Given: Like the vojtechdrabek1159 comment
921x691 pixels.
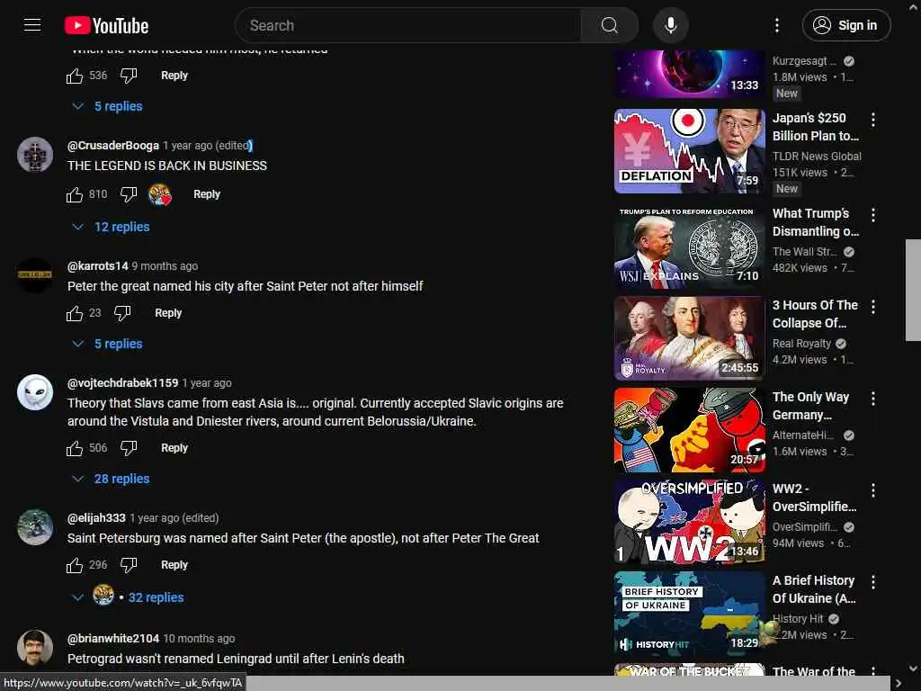Looking at the screenshot, I should coord(75,448).
